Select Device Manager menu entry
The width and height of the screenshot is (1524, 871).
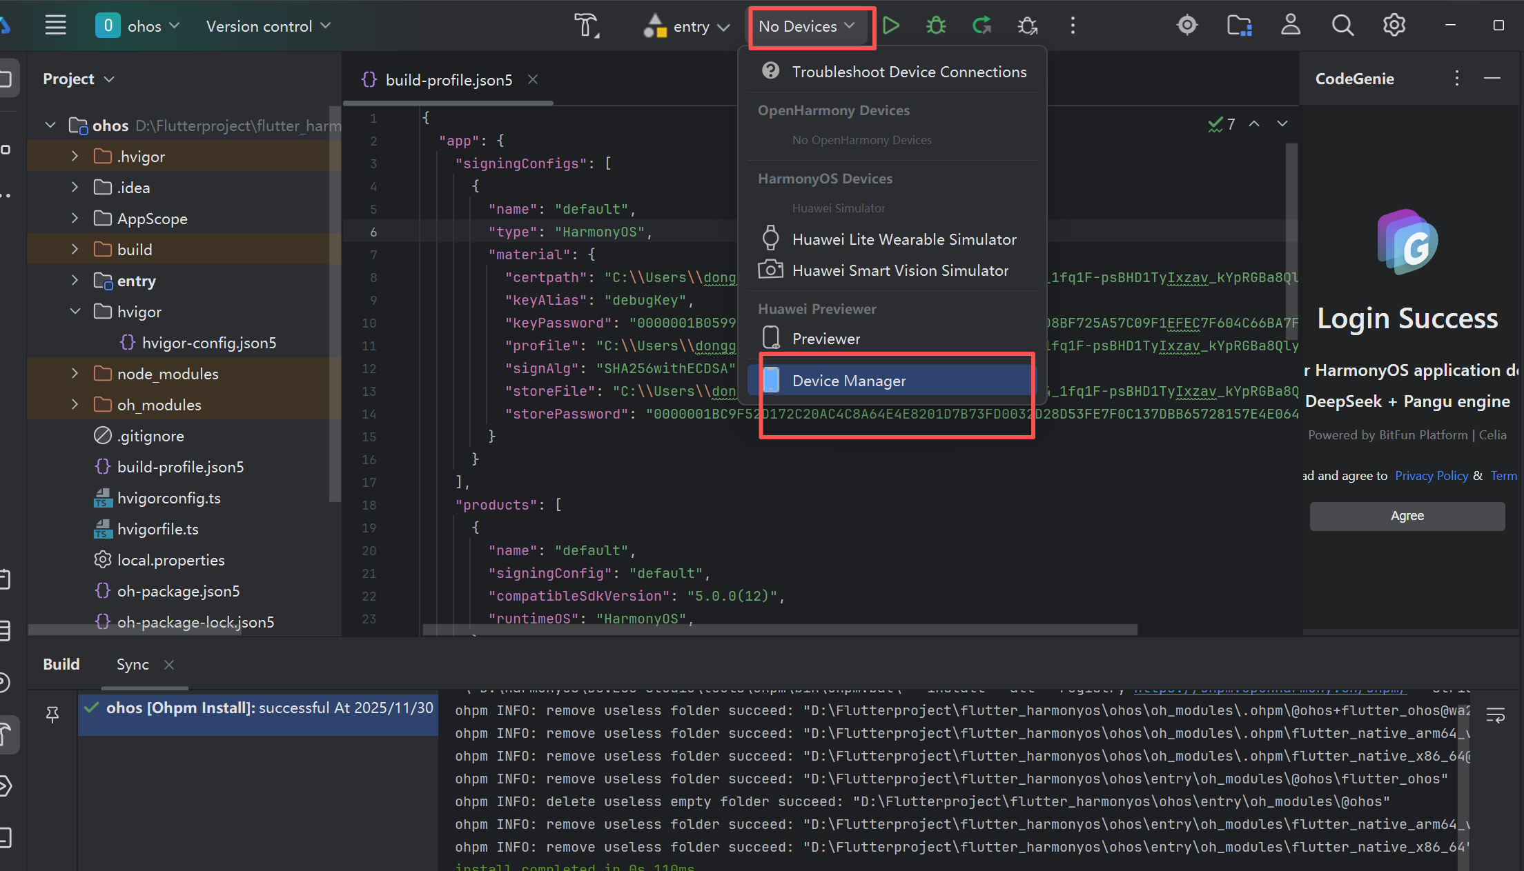tap(848, 381)
